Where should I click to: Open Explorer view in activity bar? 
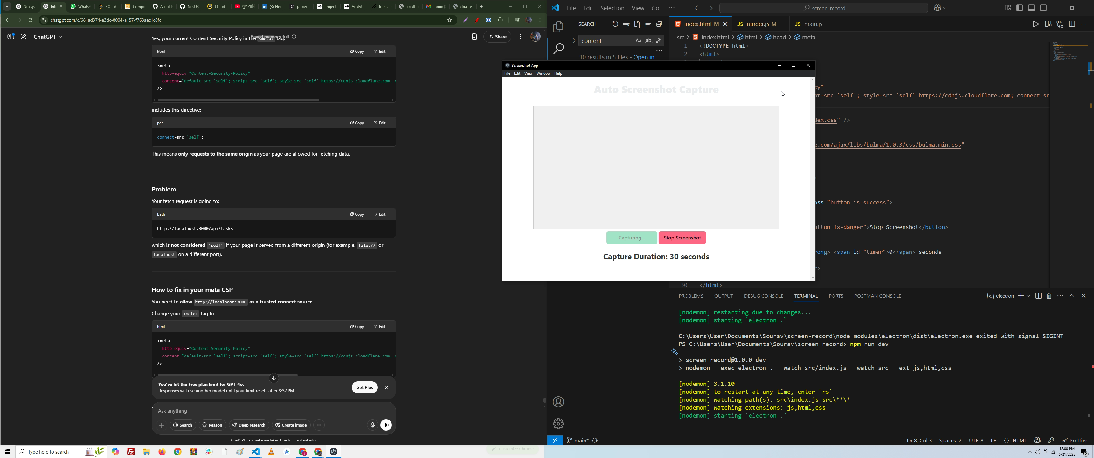point(558,27)
